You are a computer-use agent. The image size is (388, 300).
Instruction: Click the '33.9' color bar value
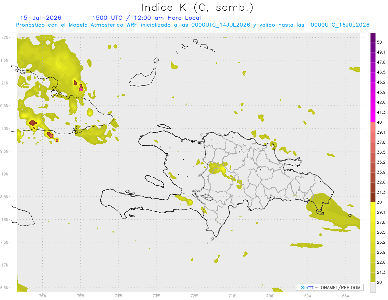(381, 172)
